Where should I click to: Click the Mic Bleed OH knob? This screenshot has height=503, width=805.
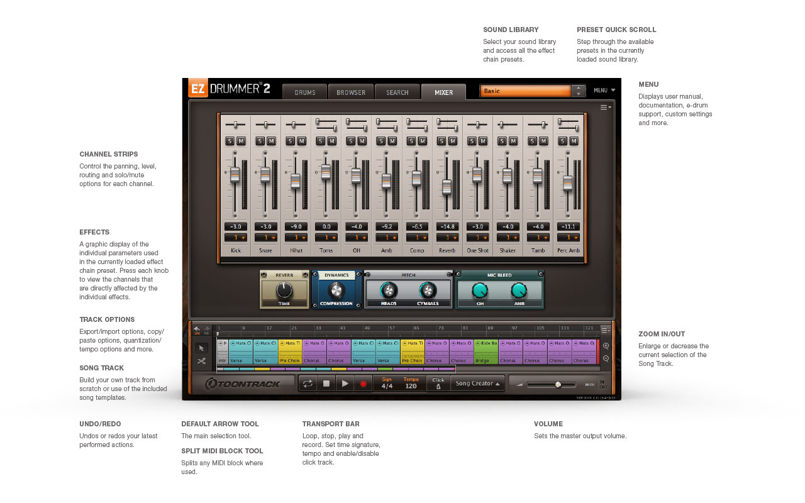[x=480, y=290]
